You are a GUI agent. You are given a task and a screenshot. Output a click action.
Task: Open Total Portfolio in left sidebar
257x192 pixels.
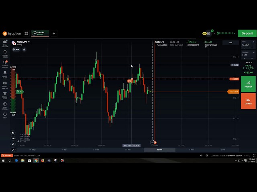click(x=5, y=42)
